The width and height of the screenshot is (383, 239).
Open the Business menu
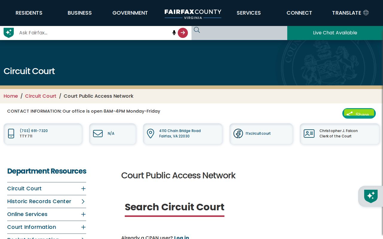(x=80, y=13)
